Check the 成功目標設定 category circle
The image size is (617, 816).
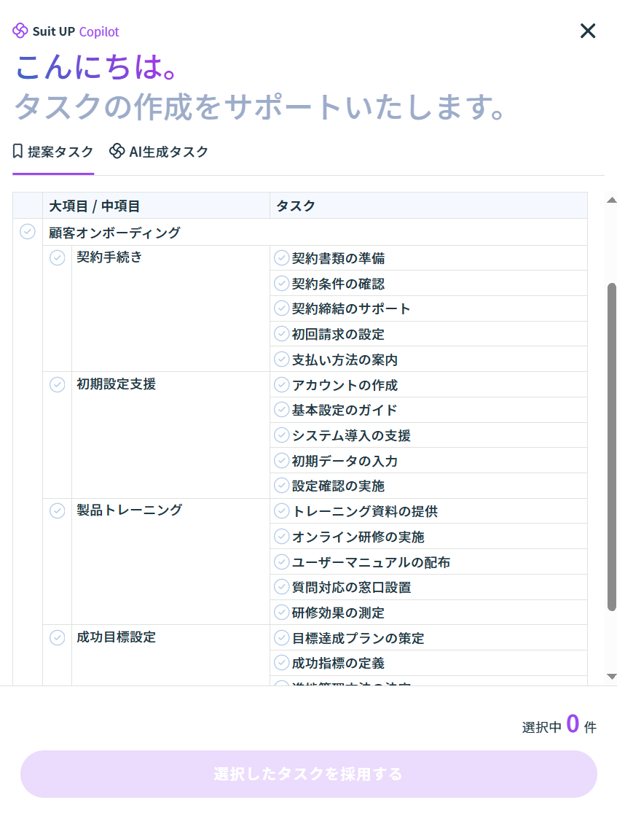58,637
